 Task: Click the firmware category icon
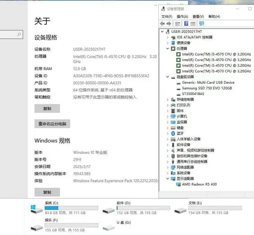click(x=173, y=111)
